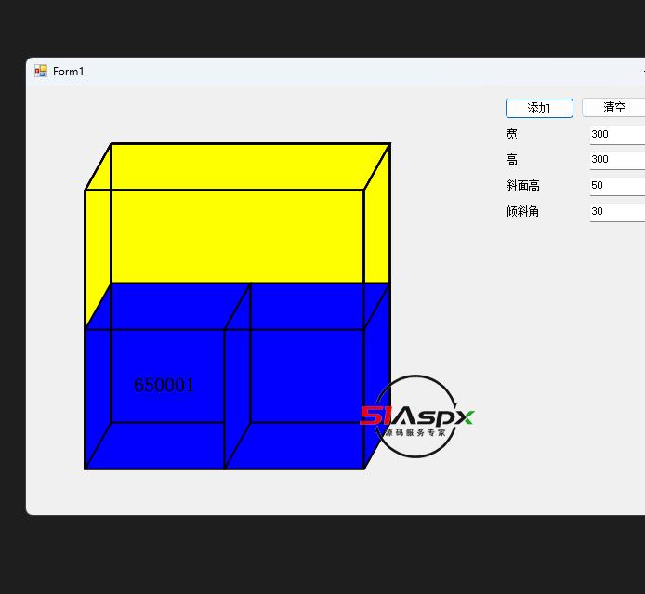Click the 斜面高 label
This screenshot has width=645, height=594.
tap(522, 186)
